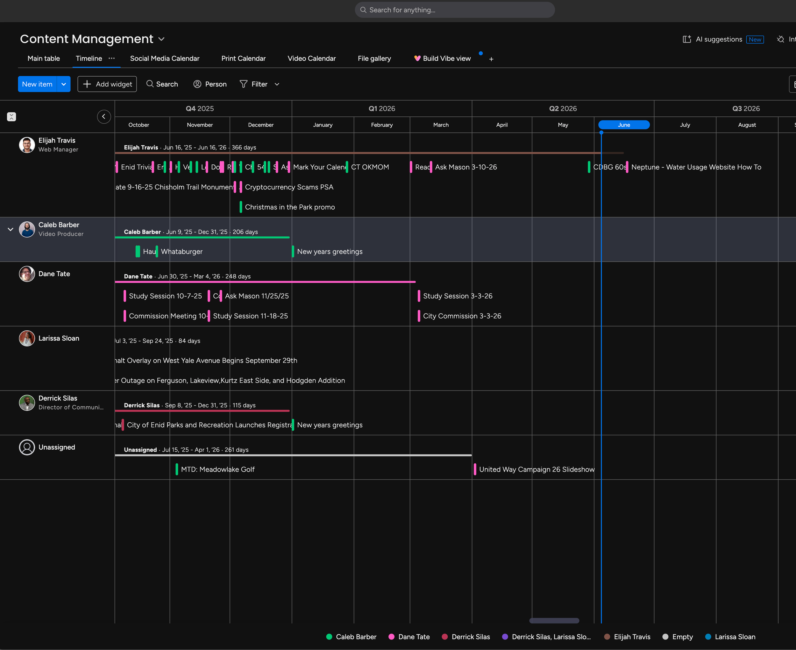Click the Dane Tate summary bar label
This screenshot has height=650, width=796.
tap(188, 276)
